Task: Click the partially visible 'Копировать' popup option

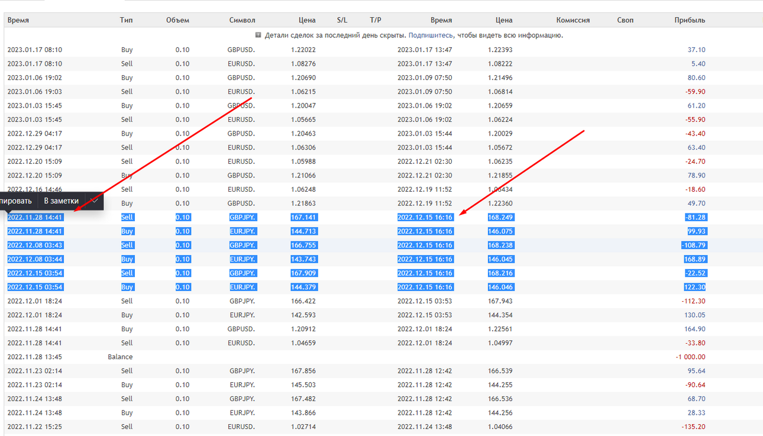Action: tap(16, 201)
